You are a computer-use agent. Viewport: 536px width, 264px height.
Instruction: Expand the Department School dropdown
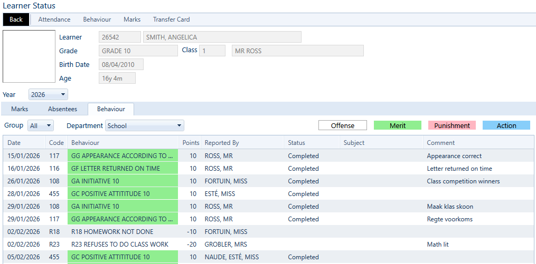[145, 125]
